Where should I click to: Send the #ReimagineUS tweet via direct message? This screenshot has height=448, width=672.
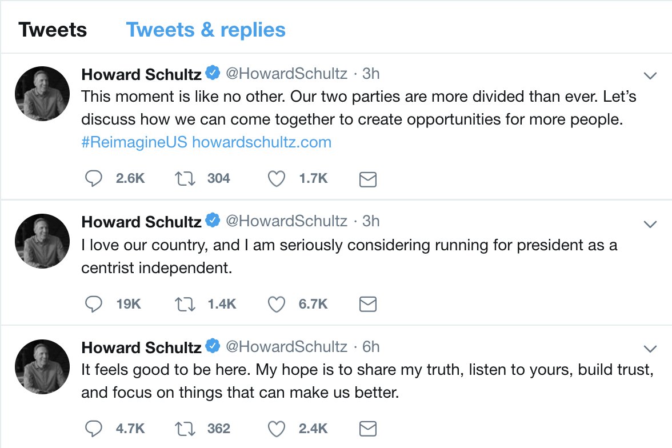click(x=367, y=179)
